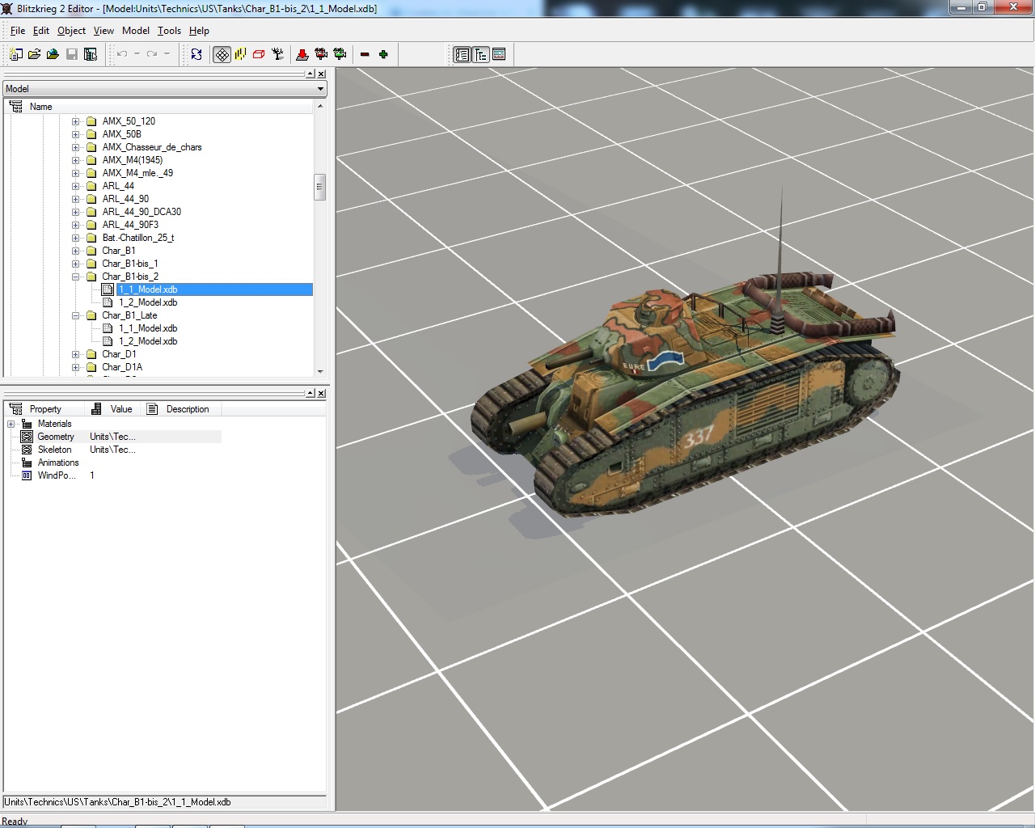Click the table-with-X icon beside Save
The height and width of the screenshot is (828, 1035).
pyautogui.click(x=91, y=54)
